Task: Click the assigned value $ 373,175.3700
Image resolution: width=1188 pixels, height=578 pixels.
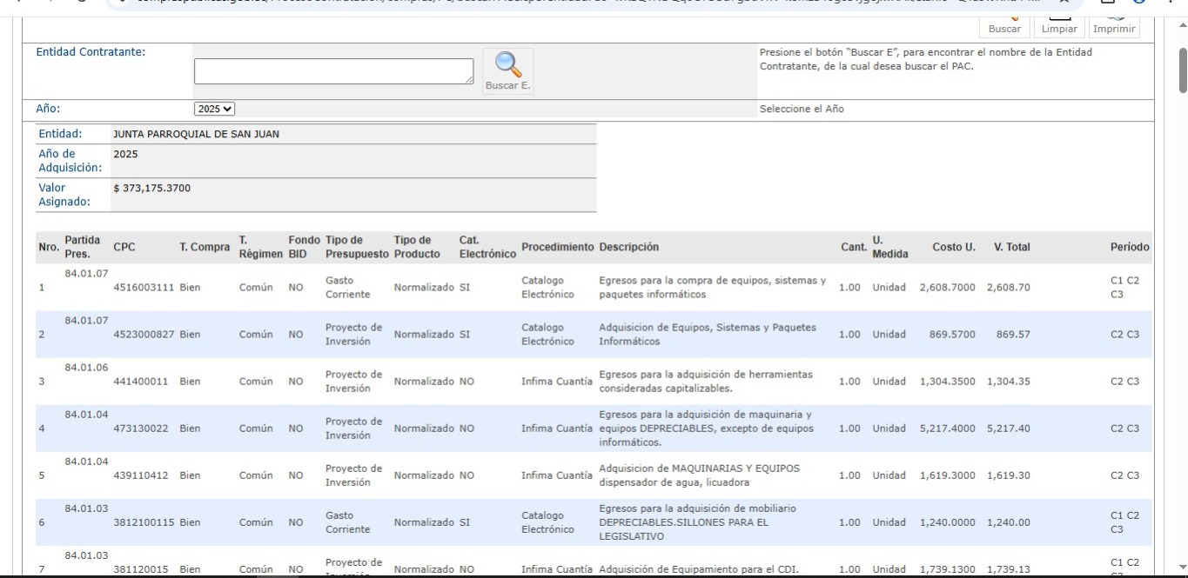Action: [x=151, y=188]
